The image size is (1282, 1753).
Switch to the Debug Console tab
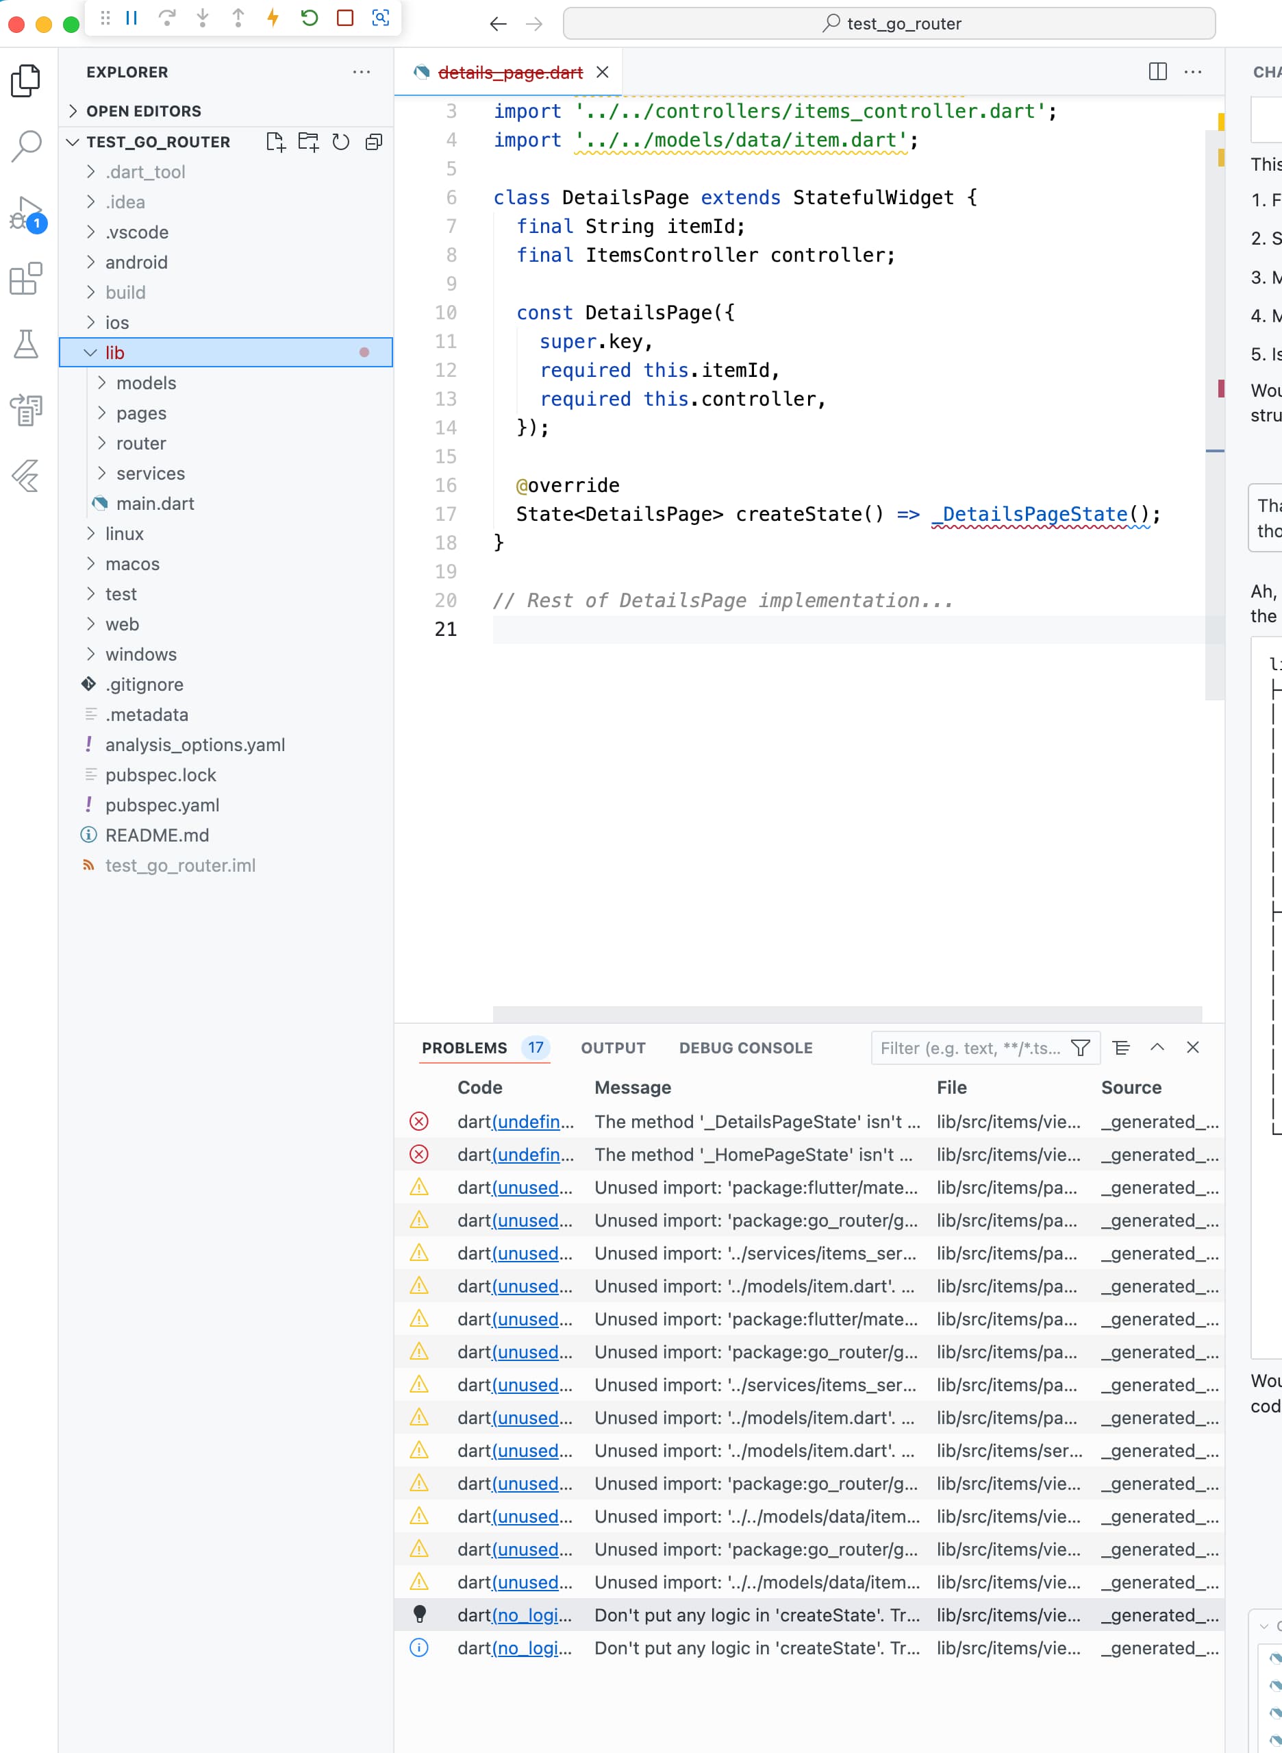(746, 1048)
